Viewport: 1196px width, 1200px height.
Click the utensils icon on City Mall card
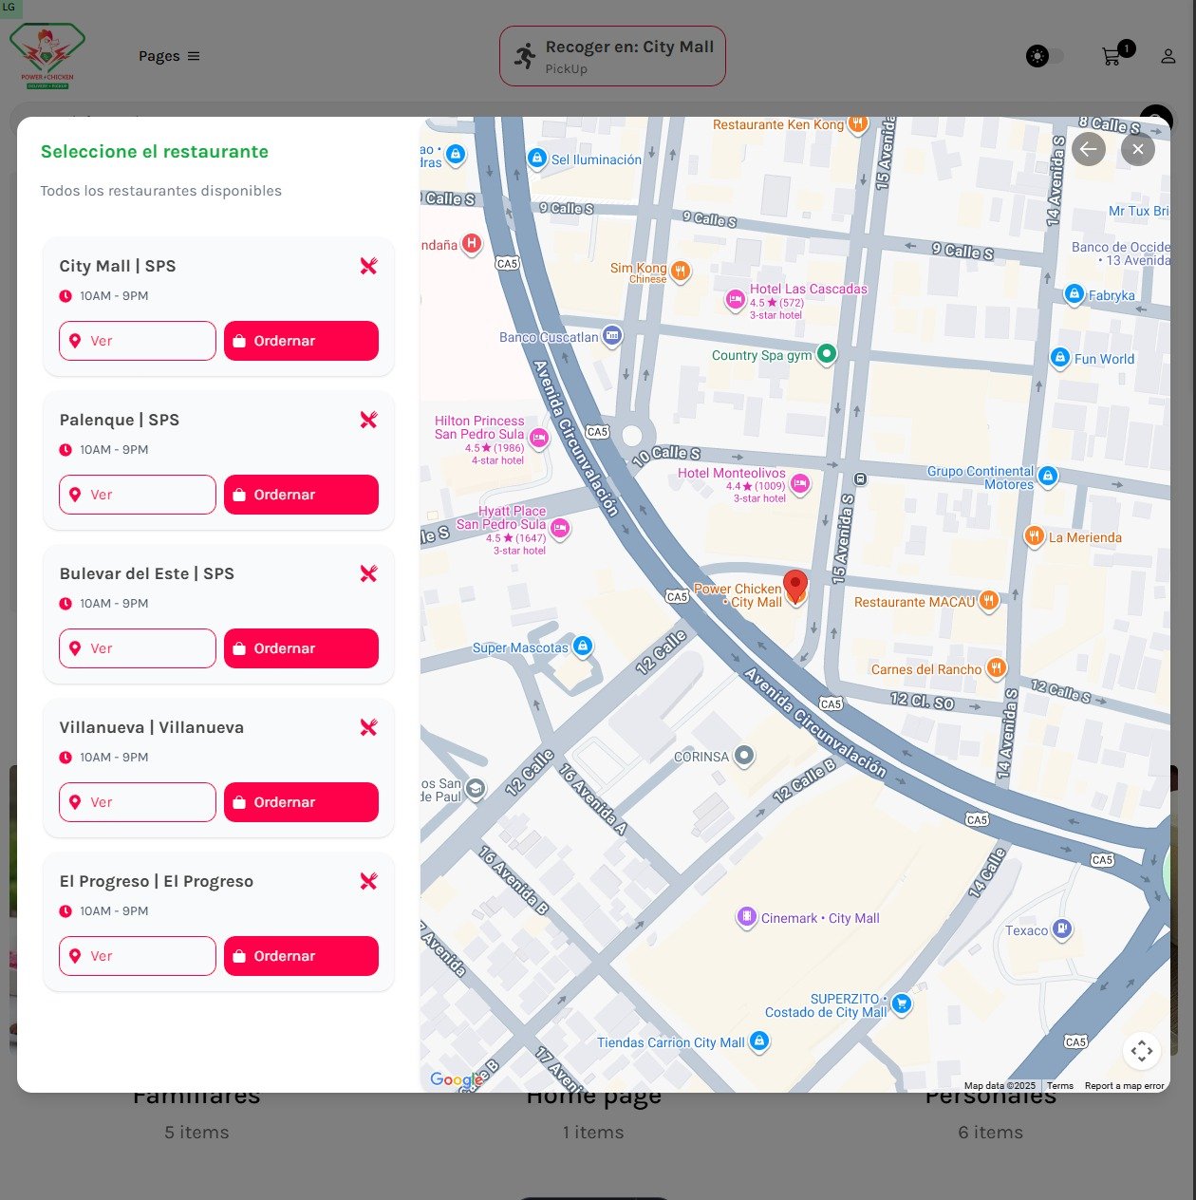(x=368, y=266)
